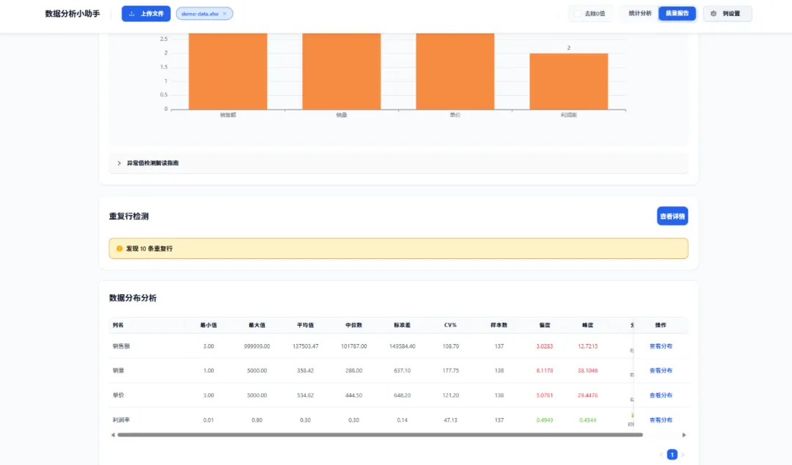
Task: Click 查看分布 link for 利润率 row
Action: (661, 420)
